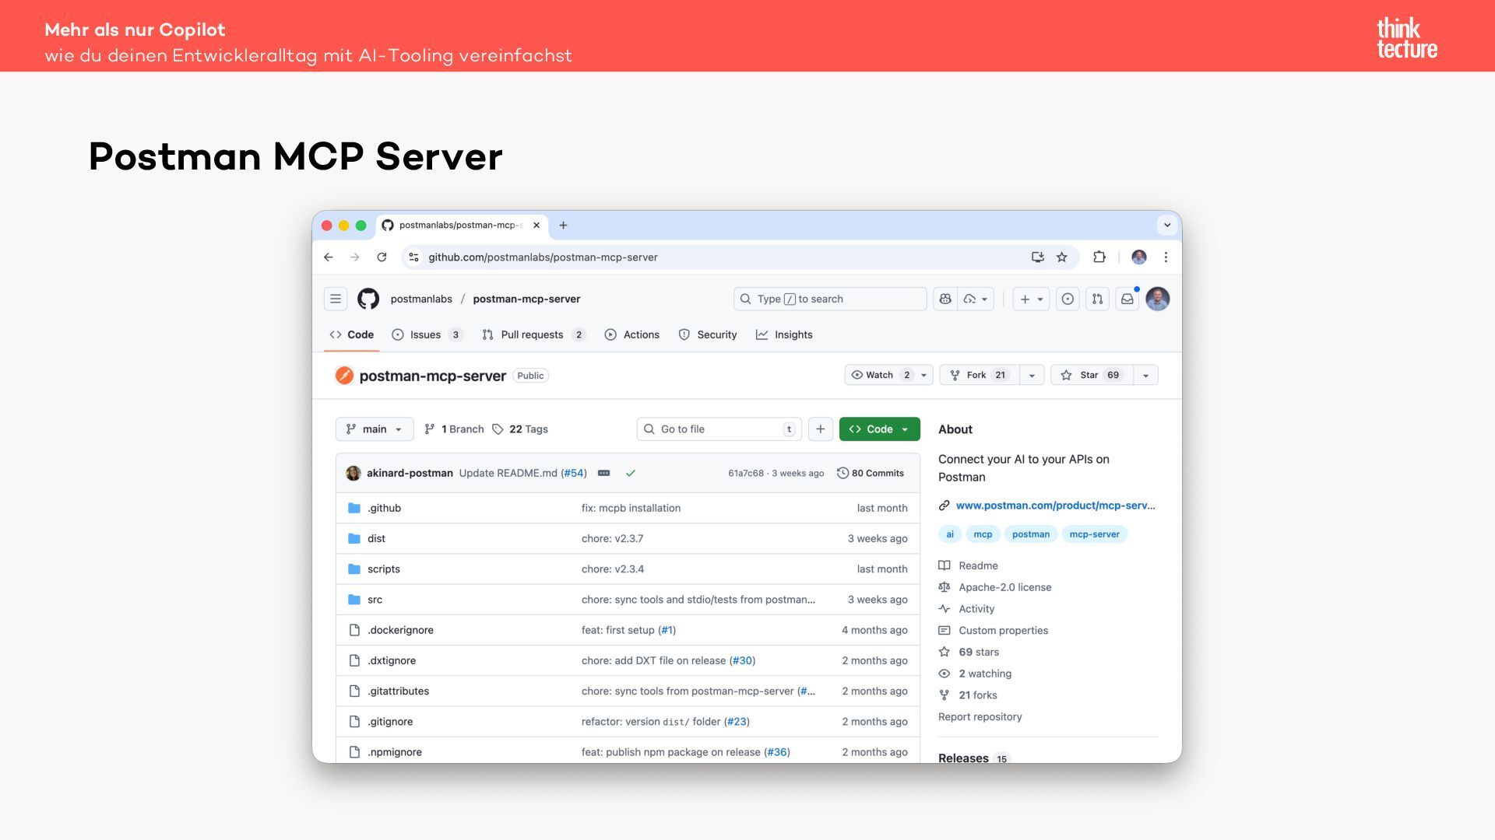Image resolution: width=1495 pixels, height=840 pixels.
Task: Open the hamburger navigation menu
Action: click(x=336, y=299)
